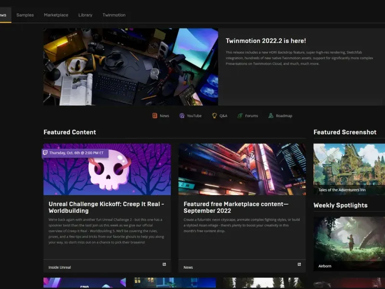Click the Forums icon
385x289 pixels.
coord(240,116)
